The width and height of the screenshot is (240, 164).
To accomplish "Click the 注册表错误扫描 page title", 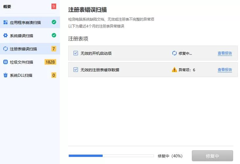I will [88, 10].
